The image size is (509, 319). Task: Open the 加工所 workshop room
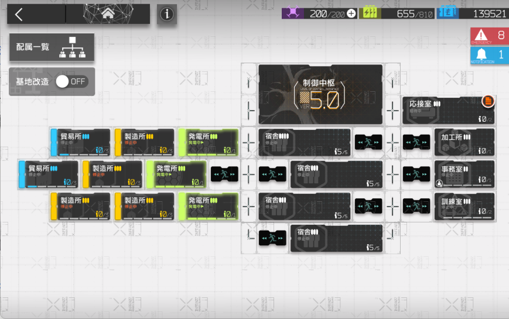(464, 142)
